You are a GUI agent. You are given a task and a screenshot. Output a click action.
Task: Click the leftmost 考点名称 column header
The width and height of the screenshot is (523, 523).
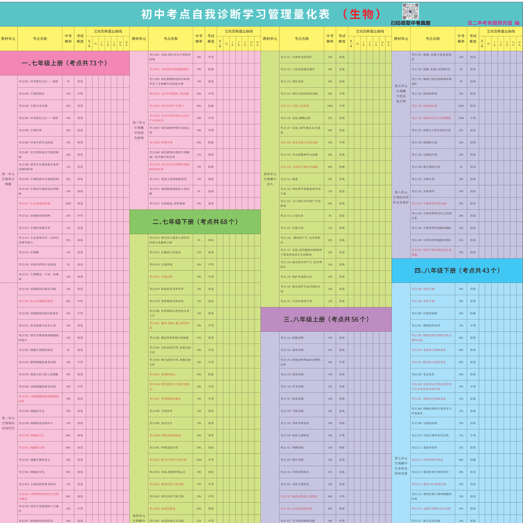(40, 39)
